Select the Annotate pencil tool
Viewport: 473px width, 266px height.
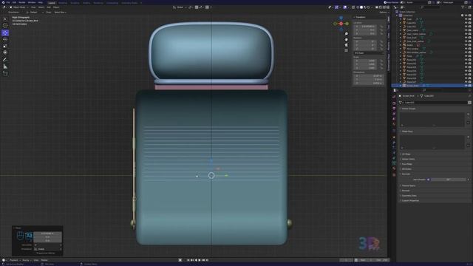pyautogui.click(x=5, y=60)
